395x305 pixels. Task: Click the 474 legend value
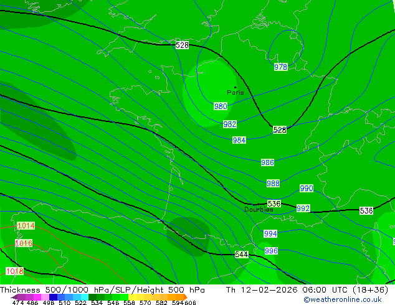point(18,303)
